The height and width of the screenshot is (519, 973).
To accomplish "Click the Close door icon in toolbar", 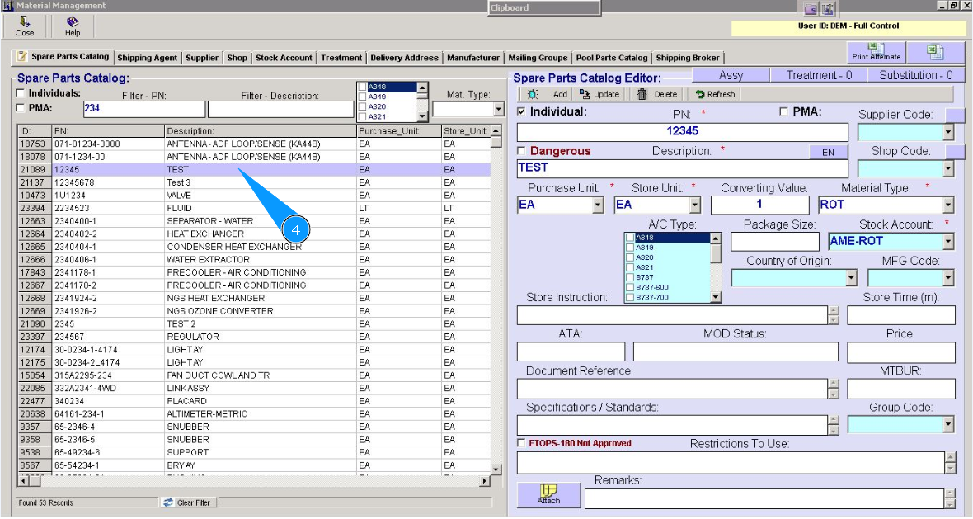I will (25, 22).
